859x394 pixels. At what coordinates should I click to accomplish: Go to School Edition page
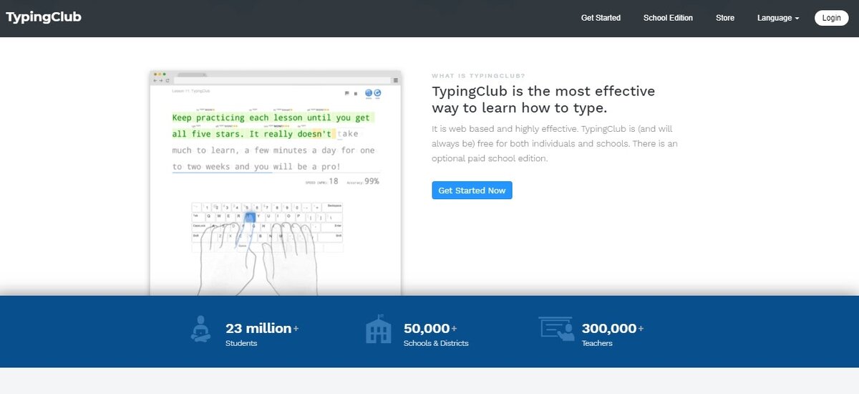coord(668,18)
